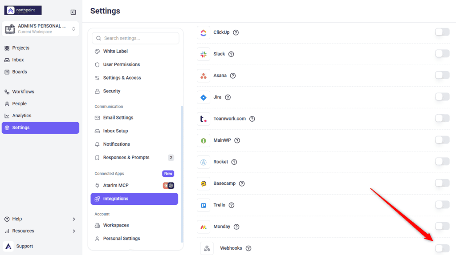Open Workspaces account settings
The height and width of the screenshot is (255, 456).
point(134,225)
